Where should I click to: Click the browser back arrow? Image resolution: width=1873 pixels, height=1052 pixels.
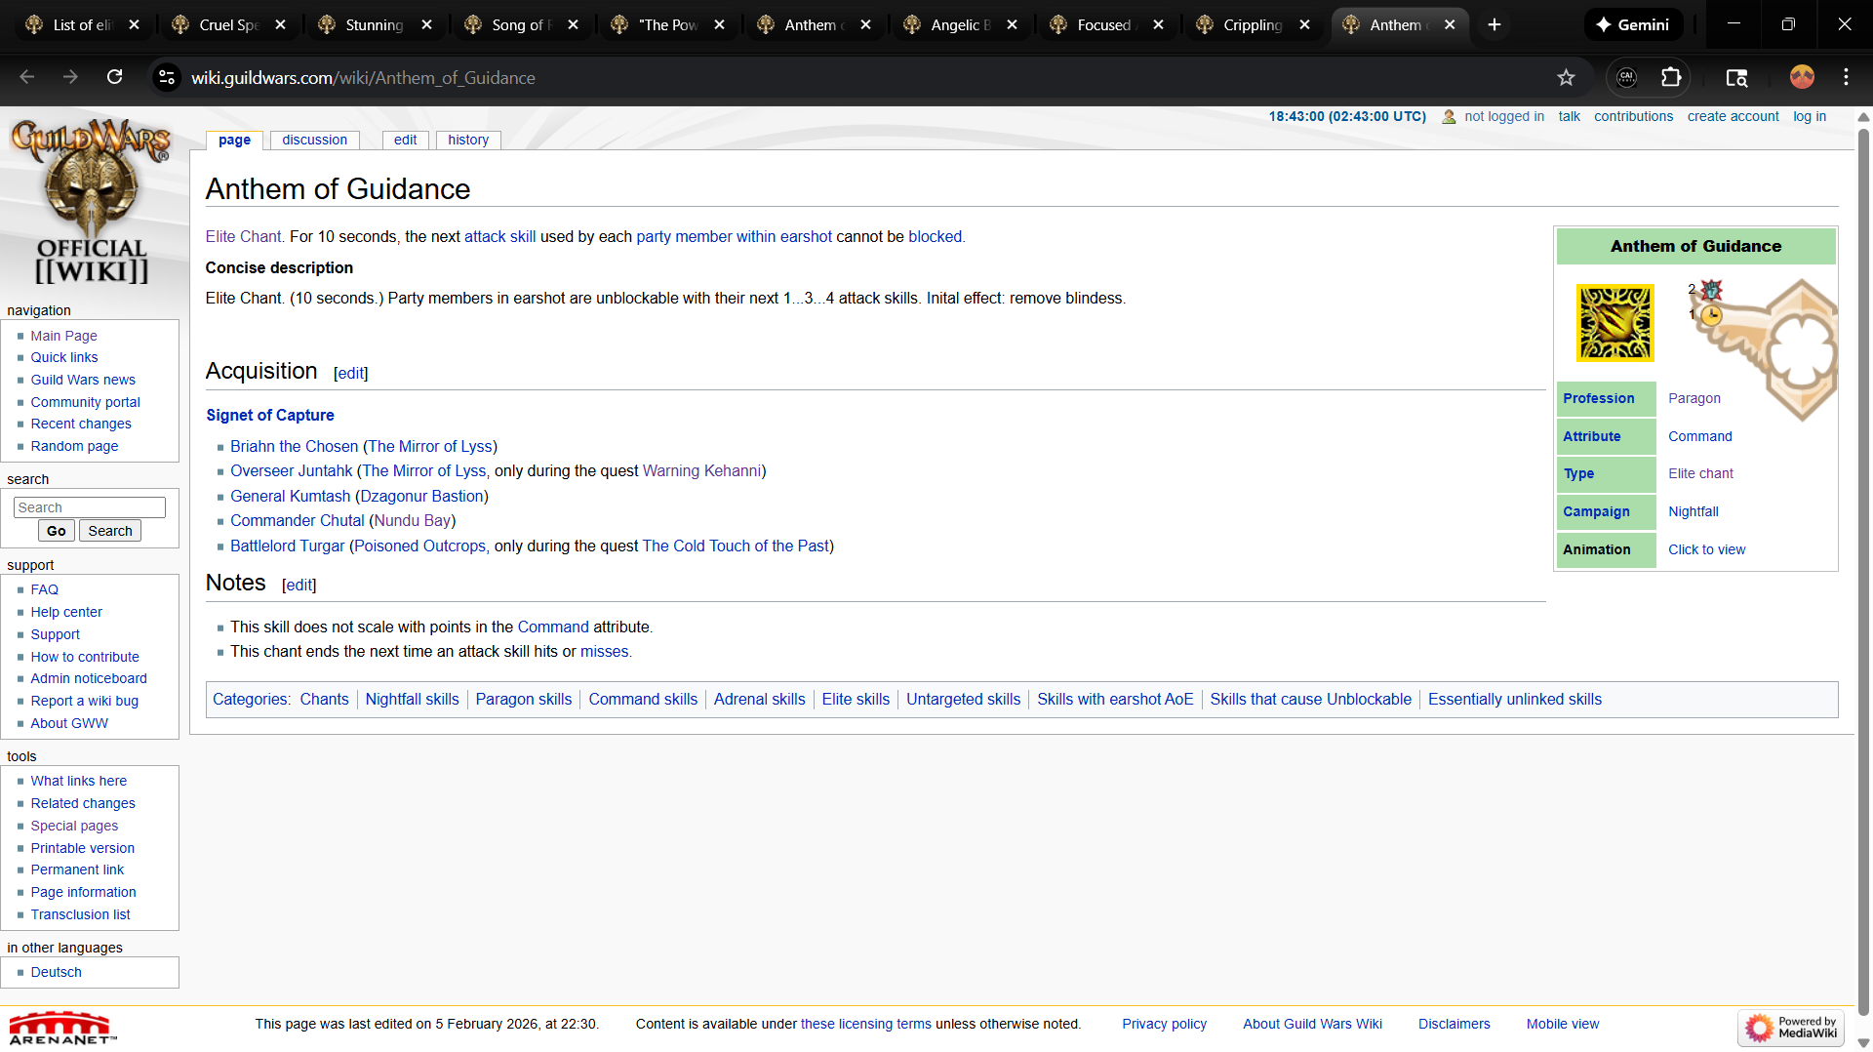(x=27, y=77)
